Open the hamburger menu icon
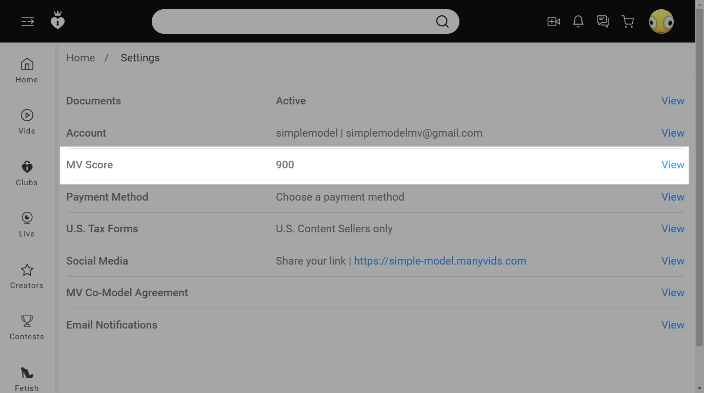The height and width of the screenshot is (393, 704). tap(28, 21)
